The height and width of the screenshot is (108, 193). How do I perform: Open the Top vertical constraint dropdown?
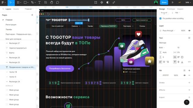[x=177, y=13]
